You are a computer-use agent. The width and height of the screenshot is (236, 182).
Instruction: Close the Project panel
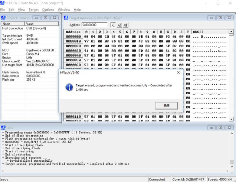pyautogui.click(x=54, y=18)
